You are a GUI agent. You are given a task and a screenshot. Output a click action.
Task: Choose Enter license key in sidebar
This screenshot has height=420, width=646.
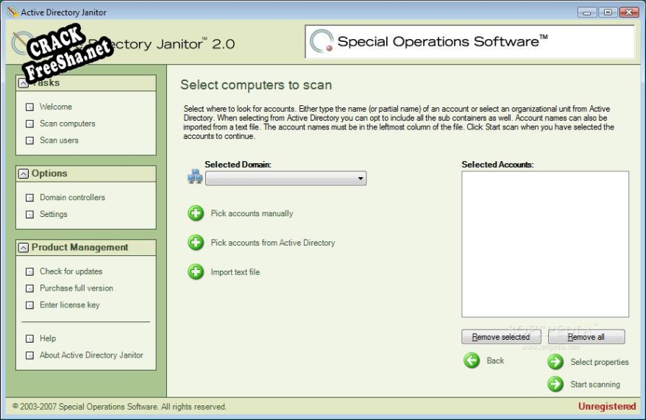(x=69, y=305)
